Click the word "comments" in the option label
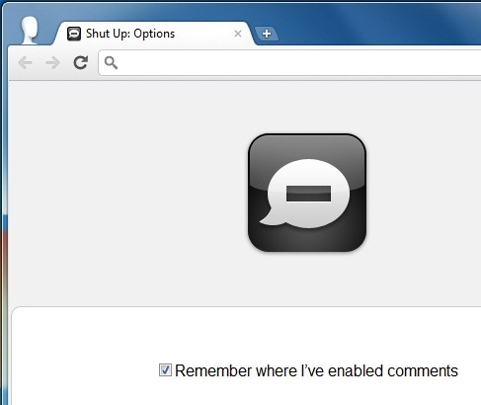 pos(423,371)
